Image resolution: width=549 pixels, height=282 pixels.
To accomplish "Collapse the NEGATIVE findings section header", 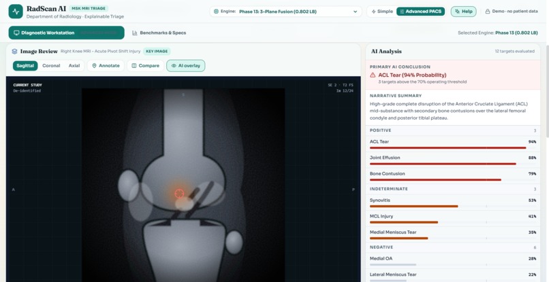I will point(453,247).
